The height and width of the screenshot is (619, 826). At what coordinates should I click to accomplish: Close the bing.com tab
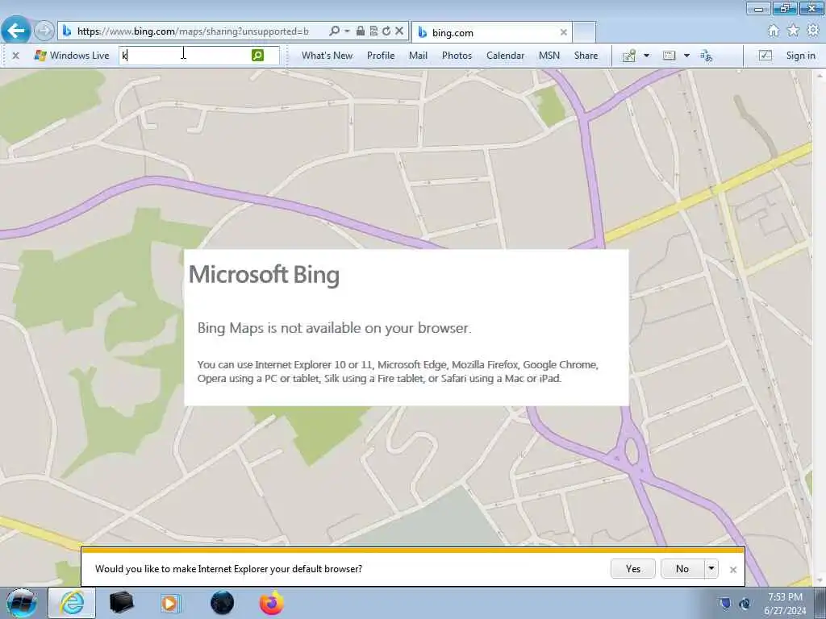pos(564,32)
